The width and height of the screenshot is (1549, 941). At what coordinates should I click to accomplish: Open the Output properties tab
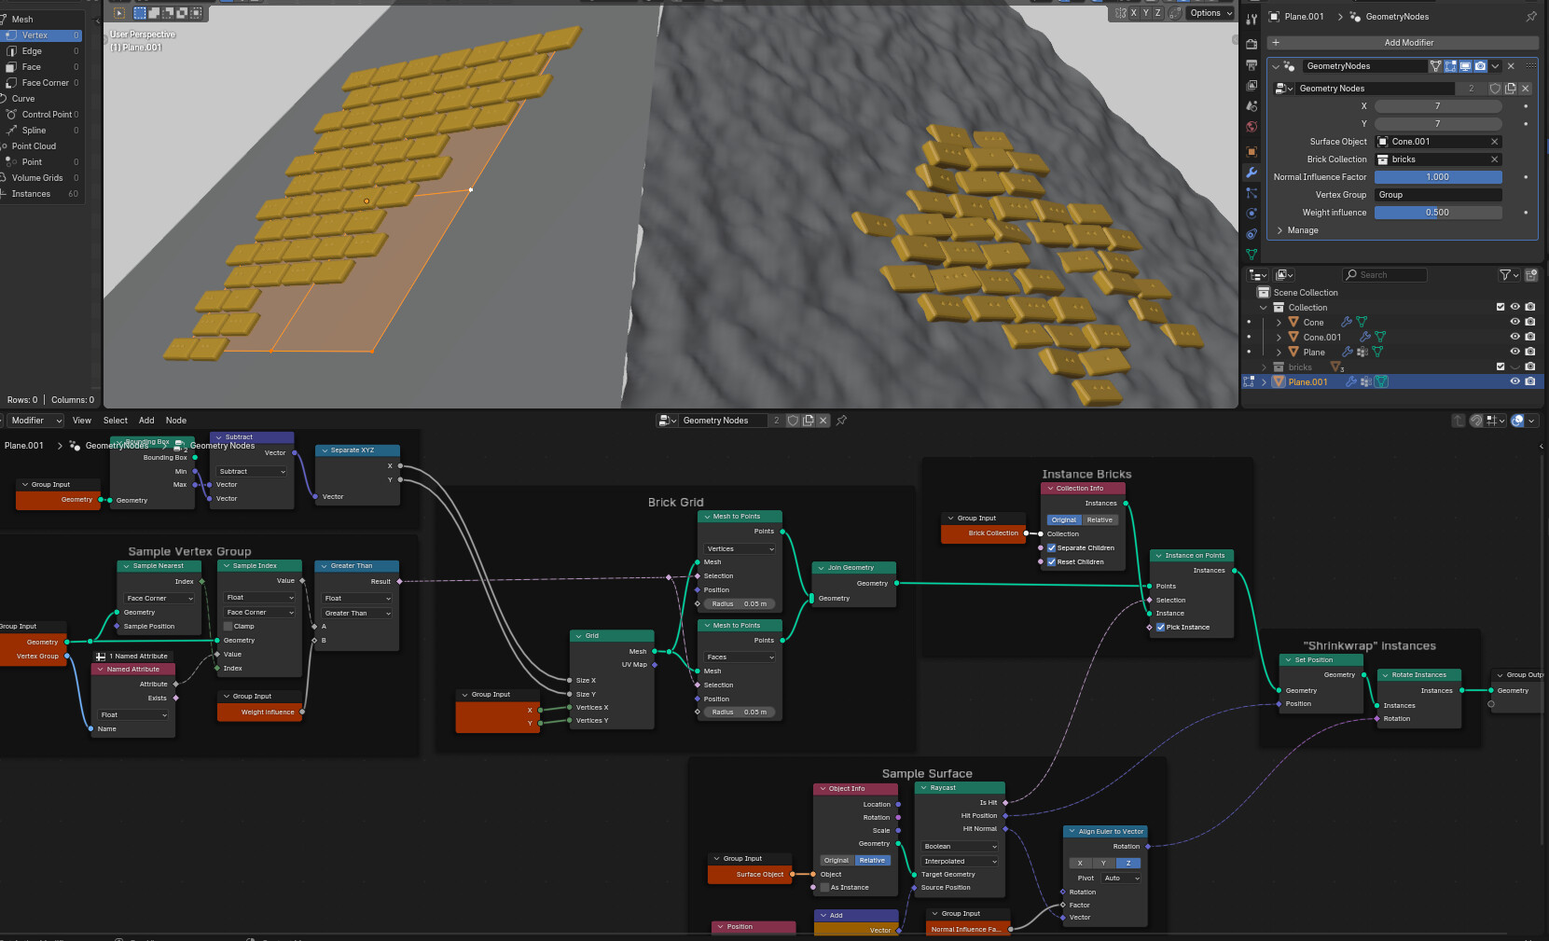click(1252, 64)
